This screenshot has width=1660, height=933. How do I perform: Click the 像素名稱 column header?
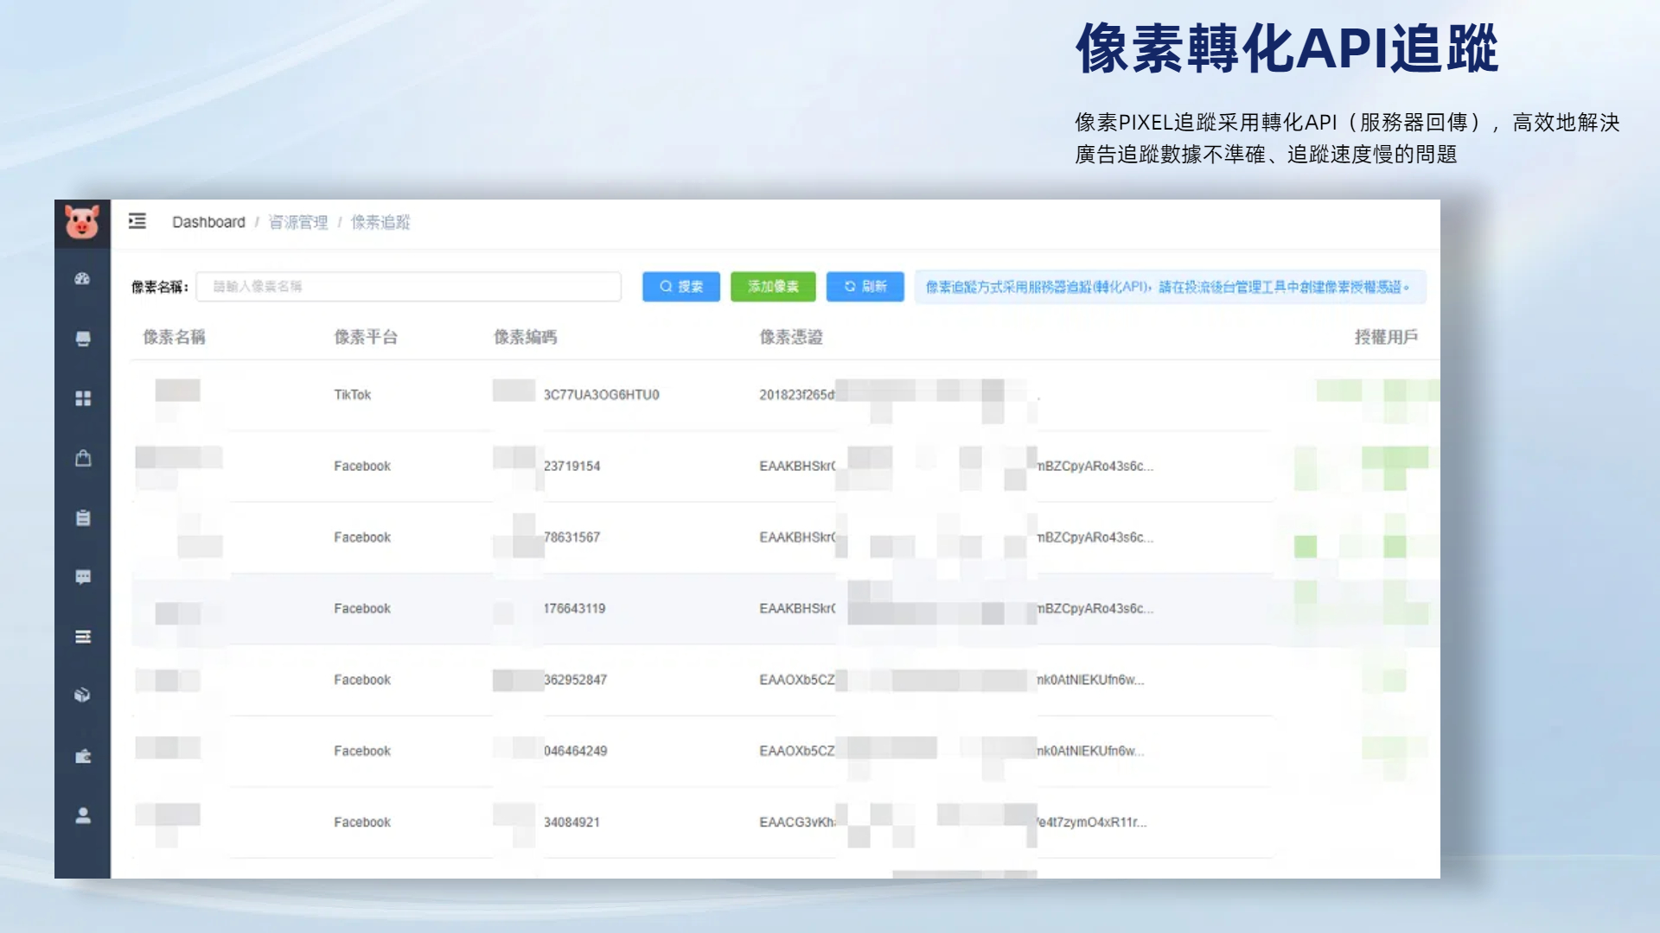pyautogui.click(x=174, y=337)
